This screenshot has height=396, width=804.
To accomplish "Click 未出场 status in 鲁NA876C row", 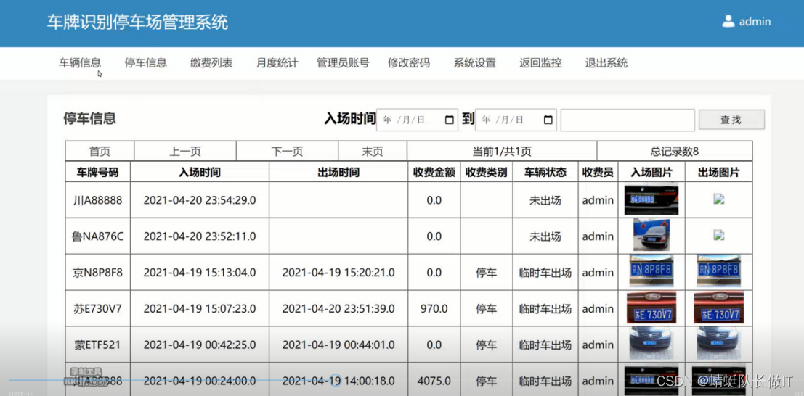I will coord(545,236).
